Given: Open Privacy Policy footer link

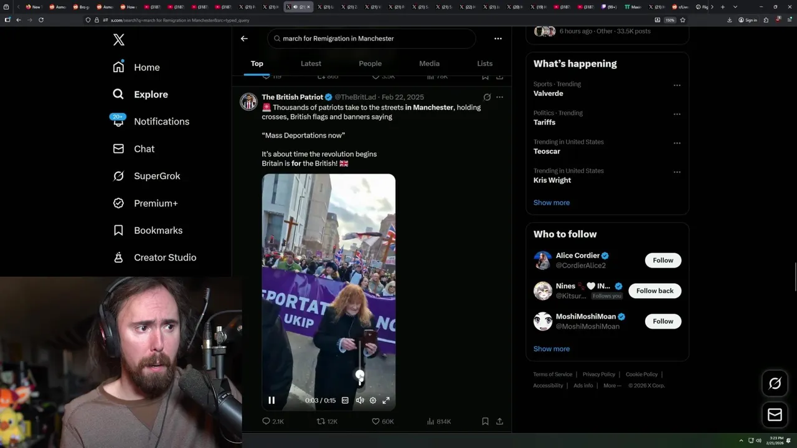Looking at the screenshot, I should [598, 375].
